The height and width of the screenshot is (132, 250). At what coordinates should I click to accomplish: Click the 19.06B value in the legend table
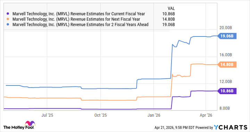[168, 25]
